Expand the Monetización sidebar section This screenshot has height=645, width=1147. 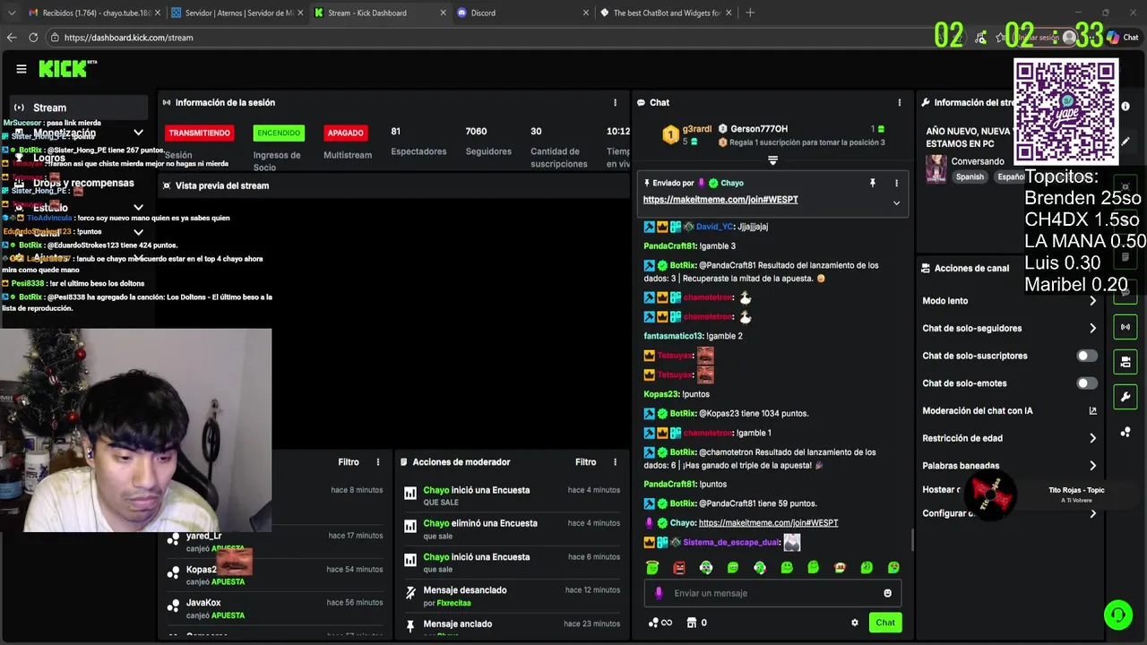tap(138, 133)
